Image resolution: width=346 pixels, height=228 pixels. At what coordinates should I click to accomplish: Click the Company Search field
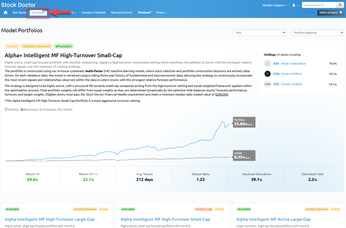319,5
